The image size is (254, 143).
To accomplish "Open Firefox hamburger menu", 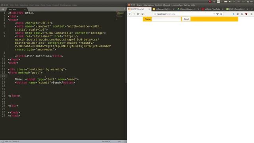I will 251,14.
